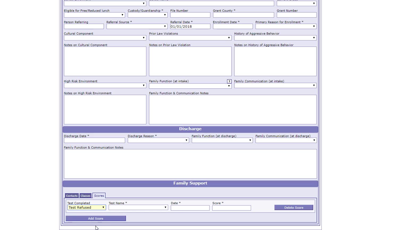
Task: Open the Prior Law Violations dropdown
Action: pos(190,38)
